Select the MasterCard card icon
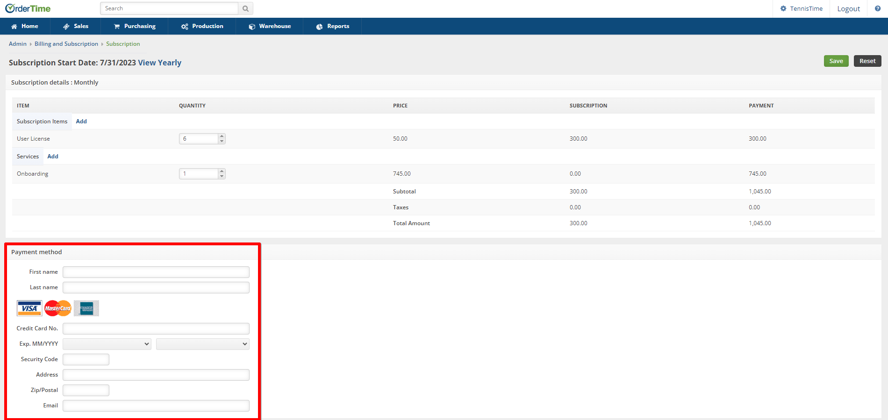 tap(58, 308)
